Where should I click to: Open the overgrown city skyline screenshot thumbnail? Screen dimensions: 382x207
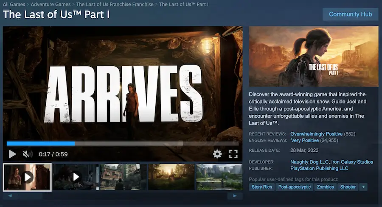pos(219,177)
